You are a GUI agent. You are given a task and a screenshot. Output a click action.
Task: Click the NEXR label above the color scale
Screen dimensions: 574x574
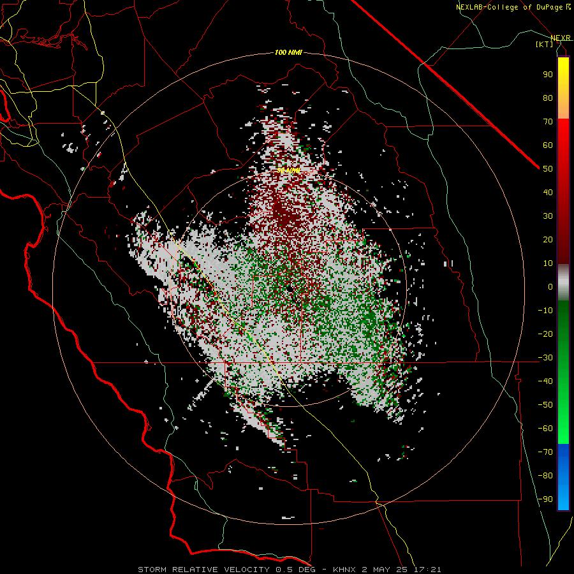point(560,38)
